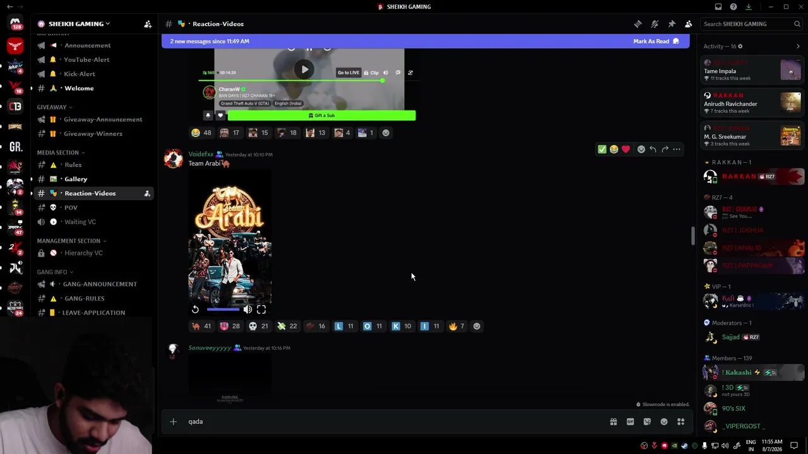Viewport: 808px width, 454px height.
Task: Click Go to LIVE on stream embed
Action: pos(348,73)
